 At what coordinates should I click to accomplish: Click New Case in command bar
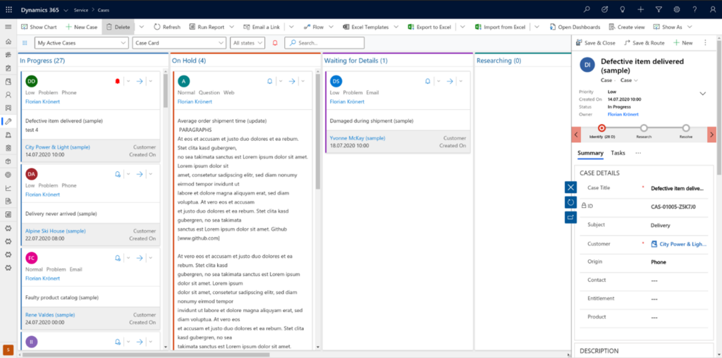click(82, 27)
